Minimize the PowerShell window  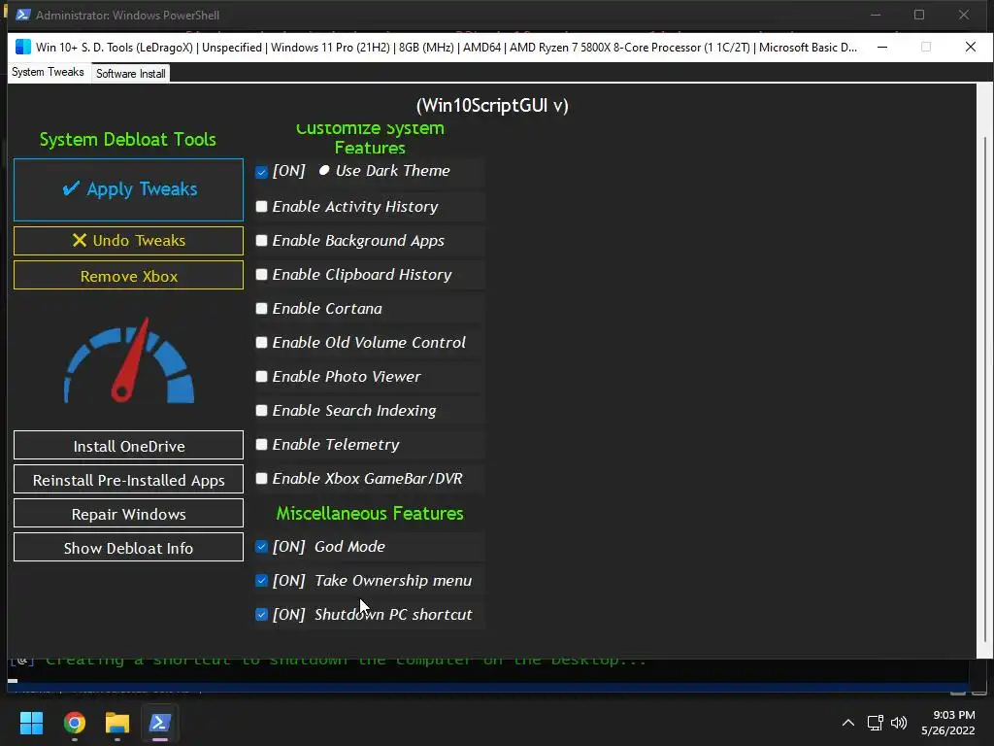click(x=876, y=15)
